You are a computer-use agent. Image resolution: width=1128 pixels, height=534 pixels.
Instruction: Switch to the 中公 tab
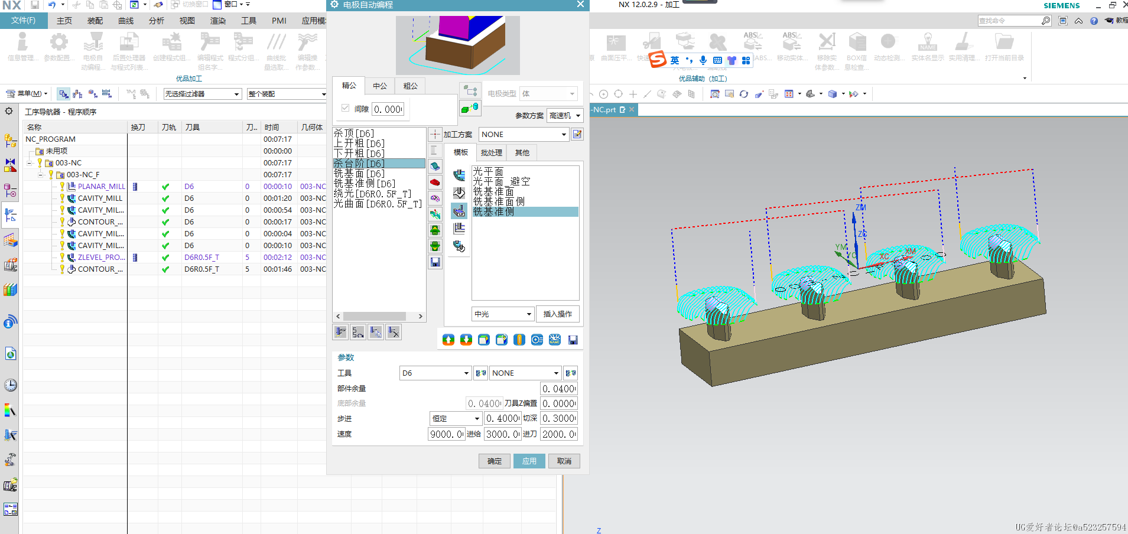380,86
